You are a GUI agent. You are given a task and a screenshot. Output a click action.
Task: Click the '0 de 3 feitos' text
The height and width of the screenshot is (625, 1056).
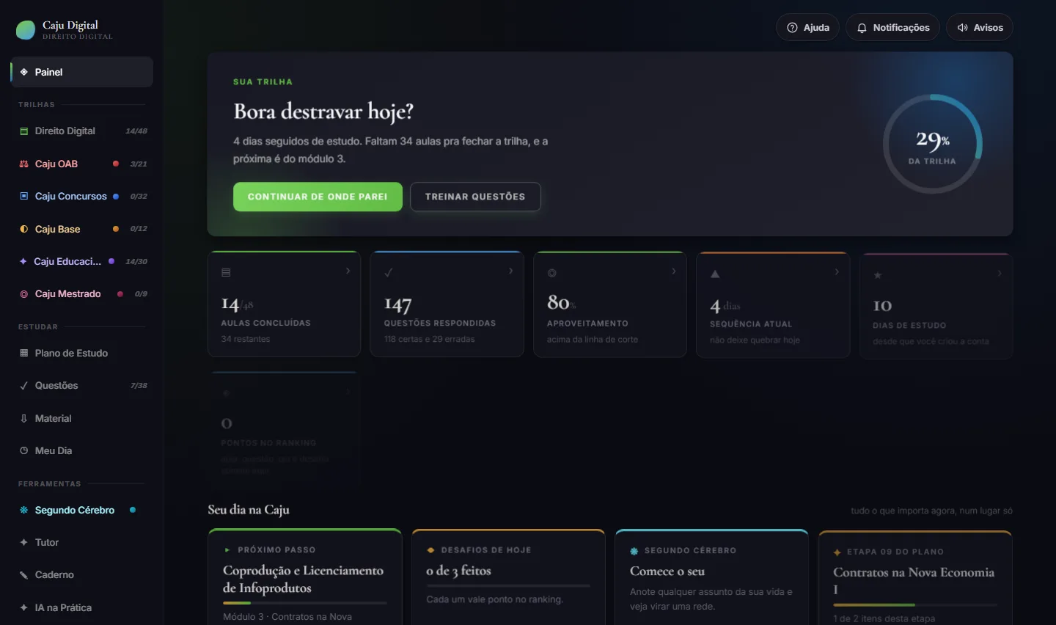coord(458,571)
